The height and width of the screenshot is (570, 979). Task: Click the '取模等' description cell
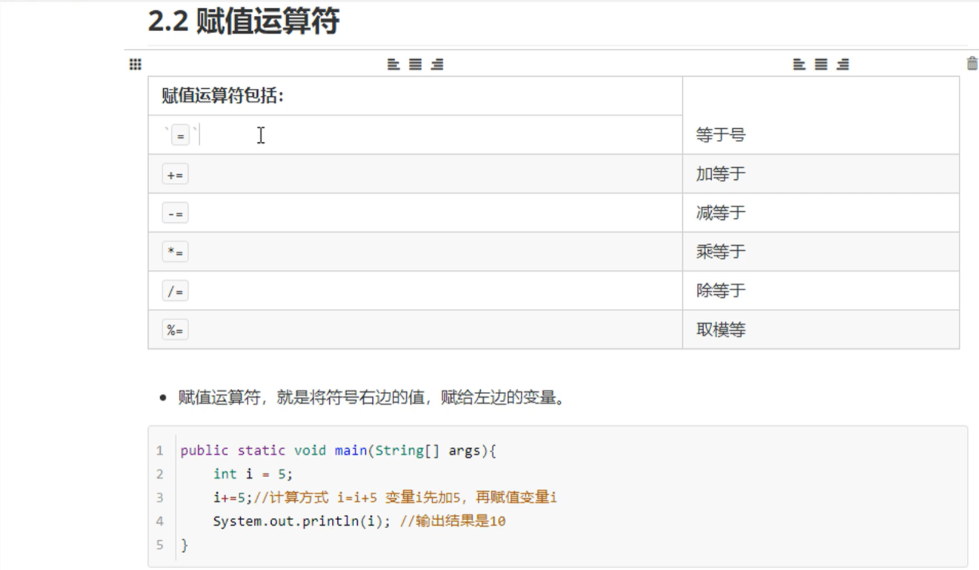point(721,330)
